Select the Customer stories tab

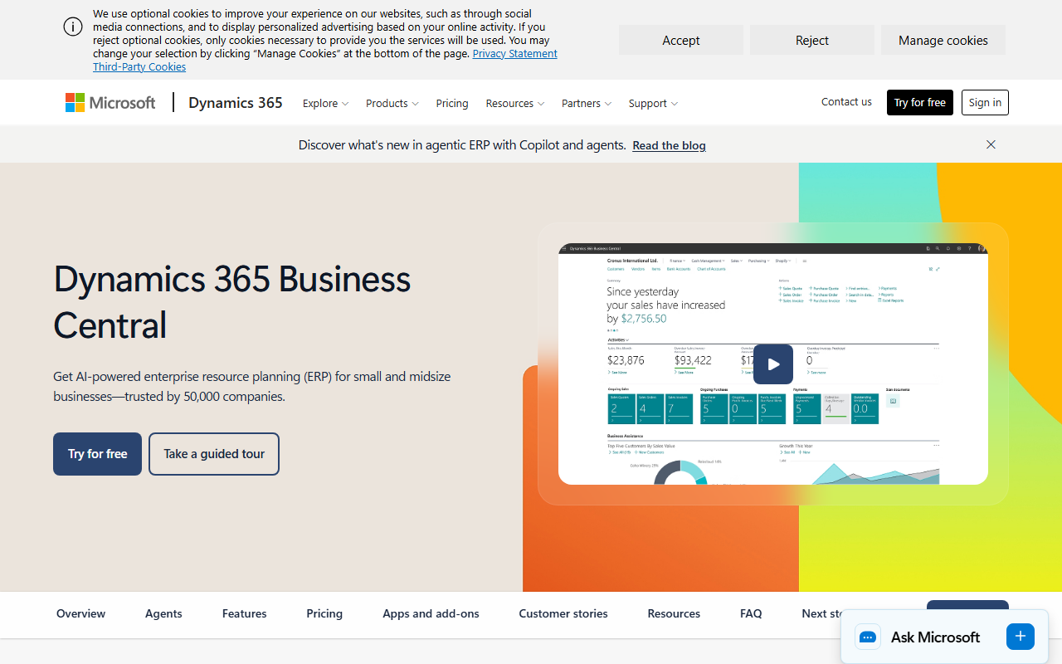click(x=563, y=613)
